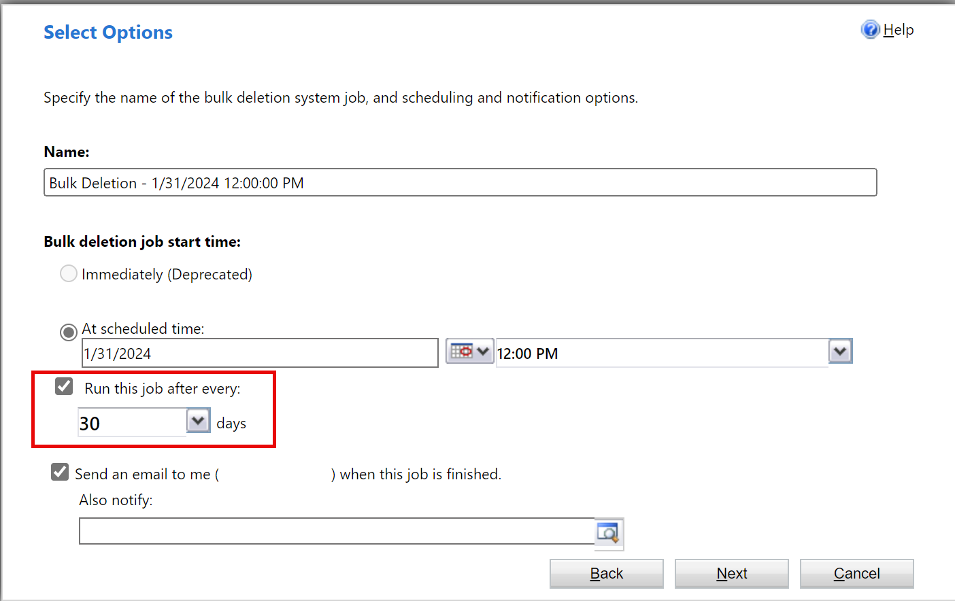Click the Name text field
This screenshot has width=955, height=601.
pos(460,182)
